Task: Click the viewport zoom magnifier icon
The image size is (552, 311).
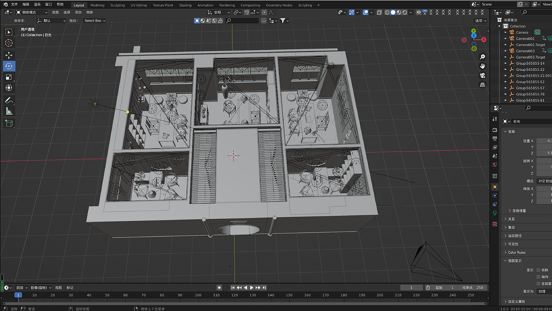Action: 483,57
